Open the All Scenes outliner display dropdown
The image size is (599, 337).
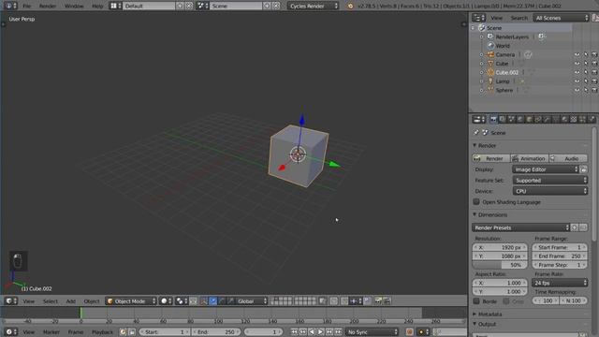click(x=561, y=18)
